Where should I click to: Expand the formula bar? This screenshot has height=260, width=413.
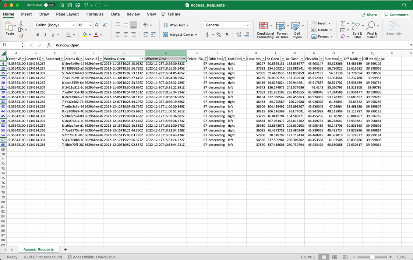click(411, 45)
